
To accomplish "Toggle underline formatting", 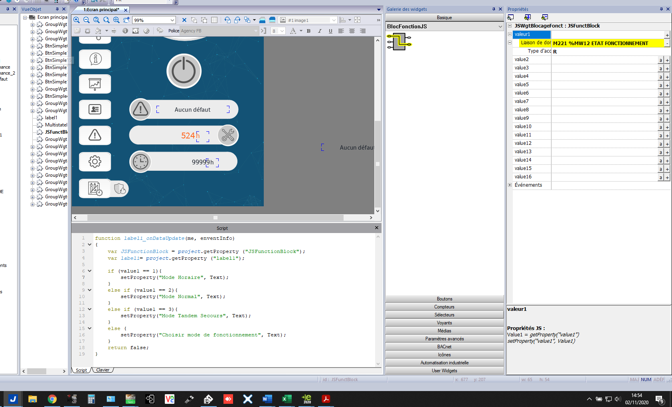I will tap(330, 31).
